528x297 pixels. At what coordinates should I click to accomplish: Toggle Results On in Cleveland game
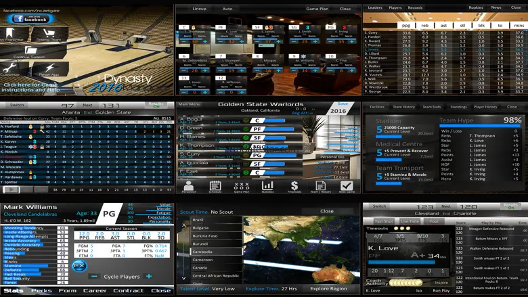[x=511, y=206]
